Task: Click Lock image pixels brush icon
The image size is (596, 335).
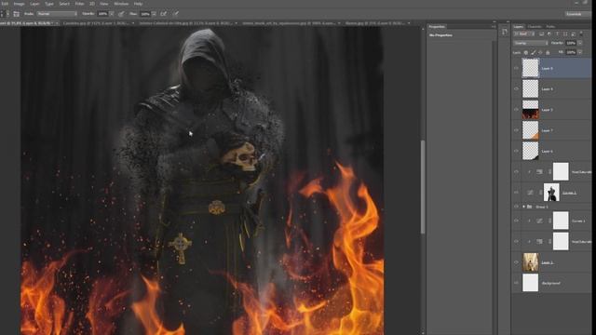Action: [534, 52]
